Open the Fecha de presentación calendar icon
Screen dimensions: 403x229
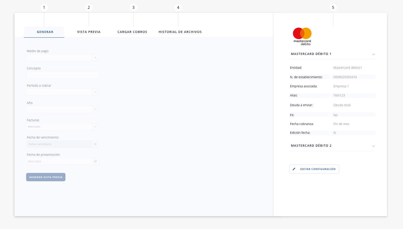point(95,161)
